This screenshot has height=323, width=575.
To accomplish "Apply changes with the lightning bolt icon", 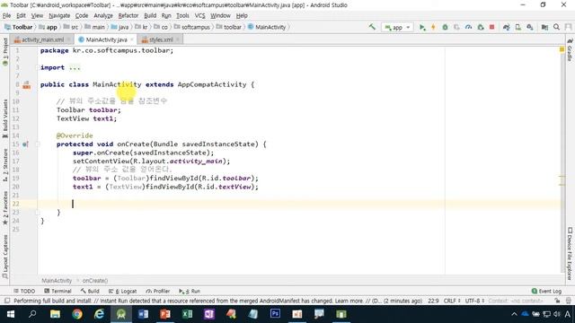I will pos(433,27).
